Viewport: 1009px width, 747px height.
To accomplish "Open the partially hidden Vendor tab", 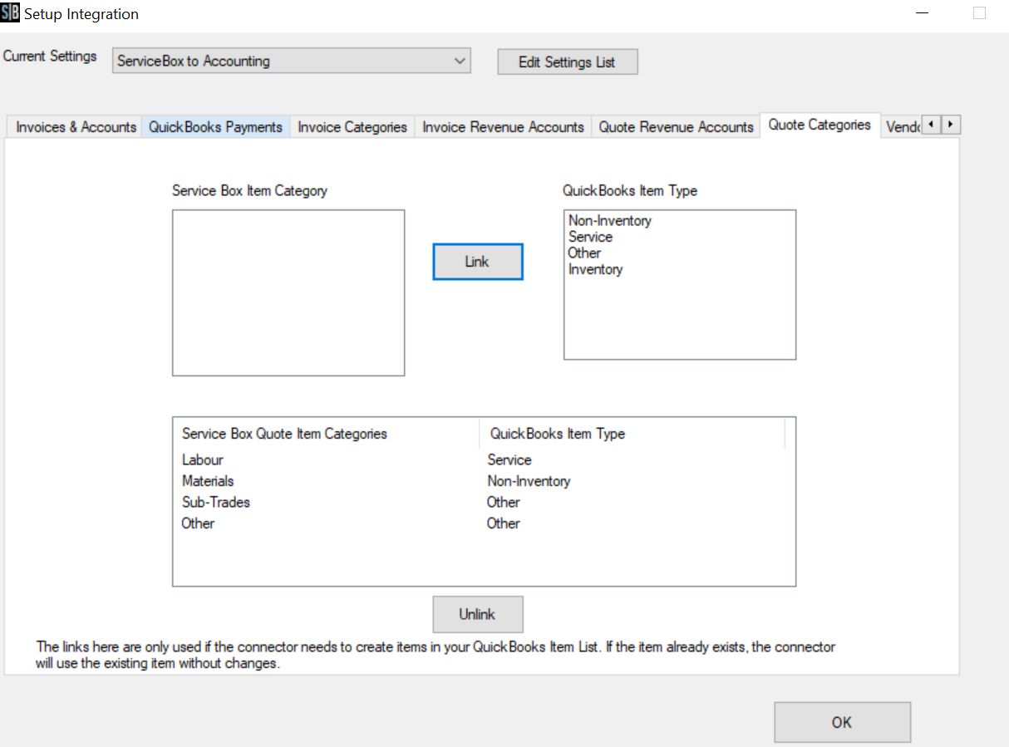I will 902,127.
